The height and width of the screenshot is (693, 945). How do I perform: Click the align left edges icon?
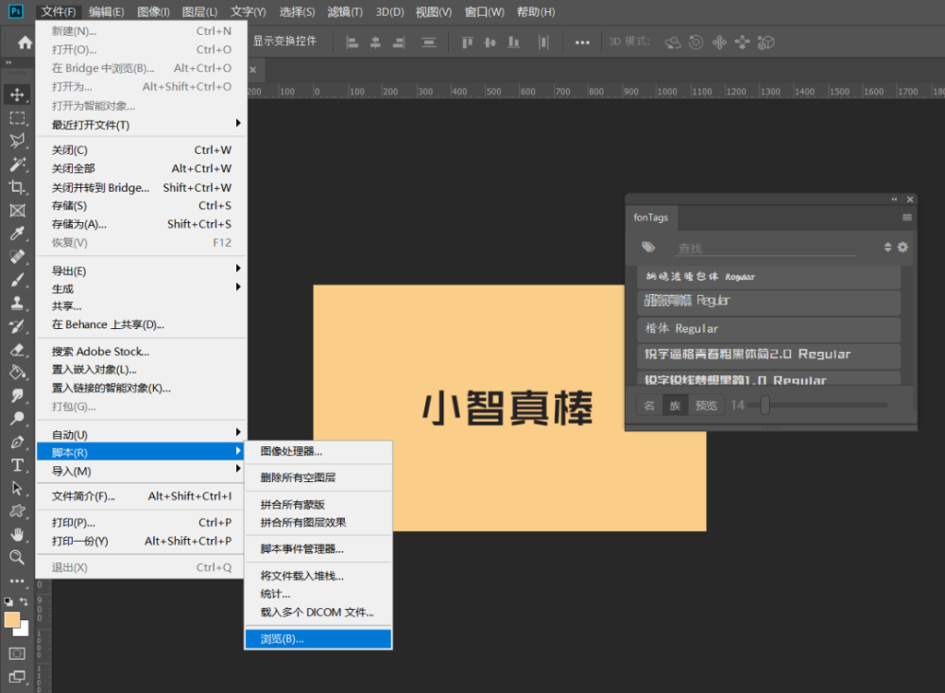(x=352, y=43)
